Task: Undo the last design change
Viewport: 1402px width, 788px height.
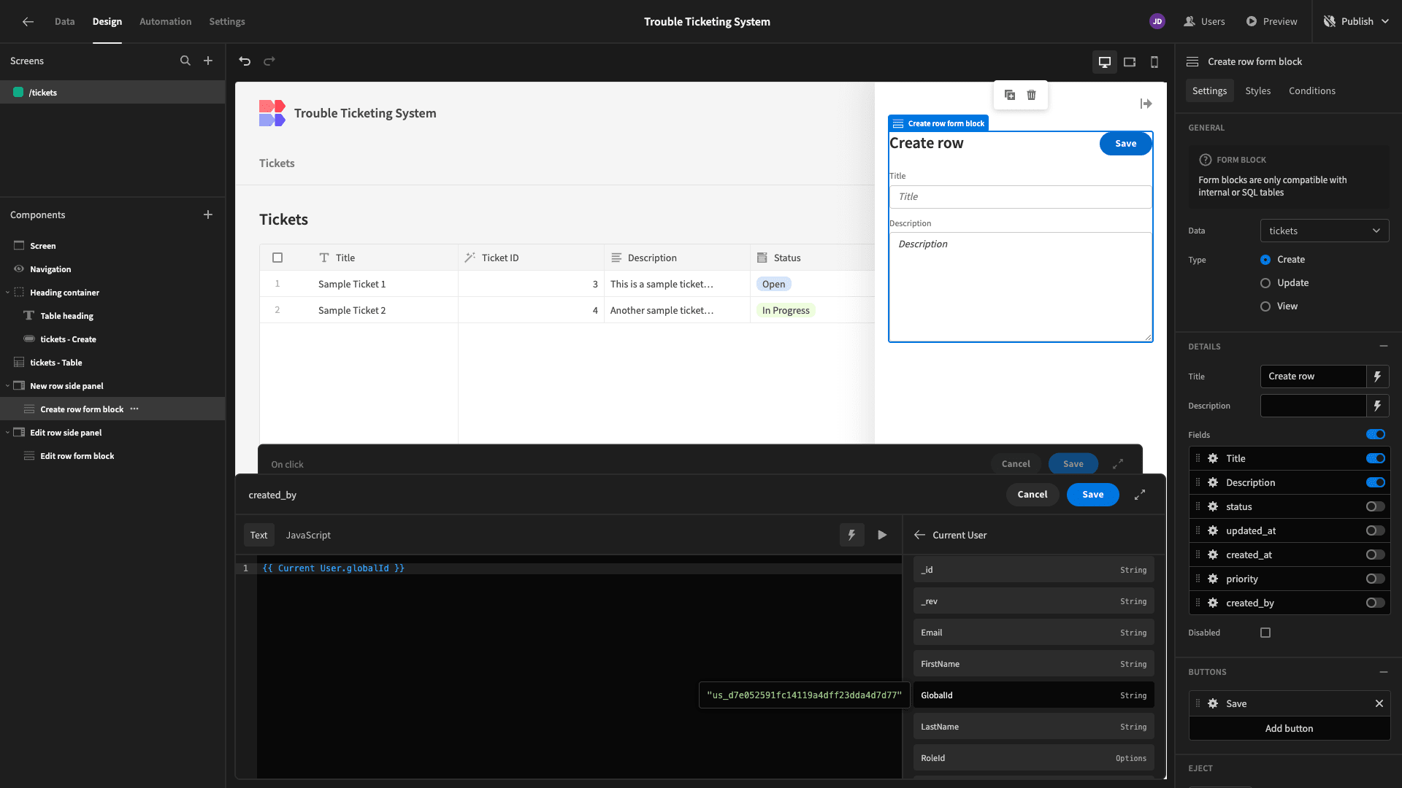Action: (x=245, y=61)
